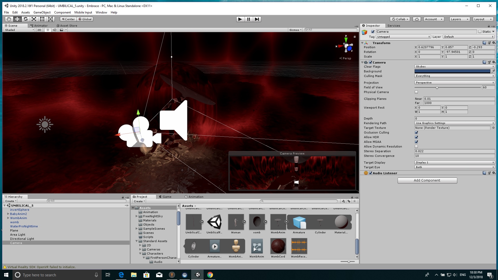Click the Play button

point(240,19)
